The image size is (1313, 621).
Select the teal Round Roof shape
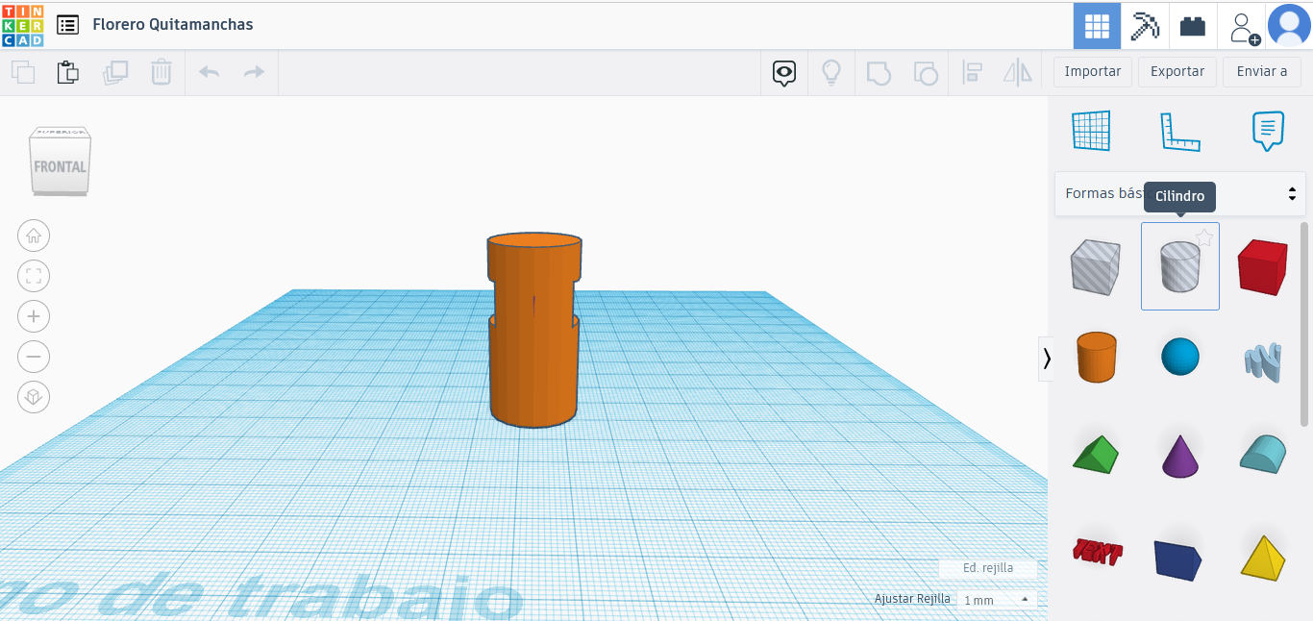(1262, 454)
